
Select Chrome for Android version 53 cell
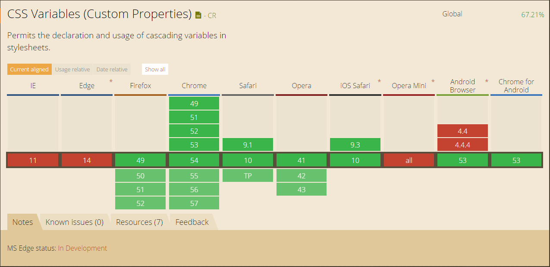pos(516,160)
